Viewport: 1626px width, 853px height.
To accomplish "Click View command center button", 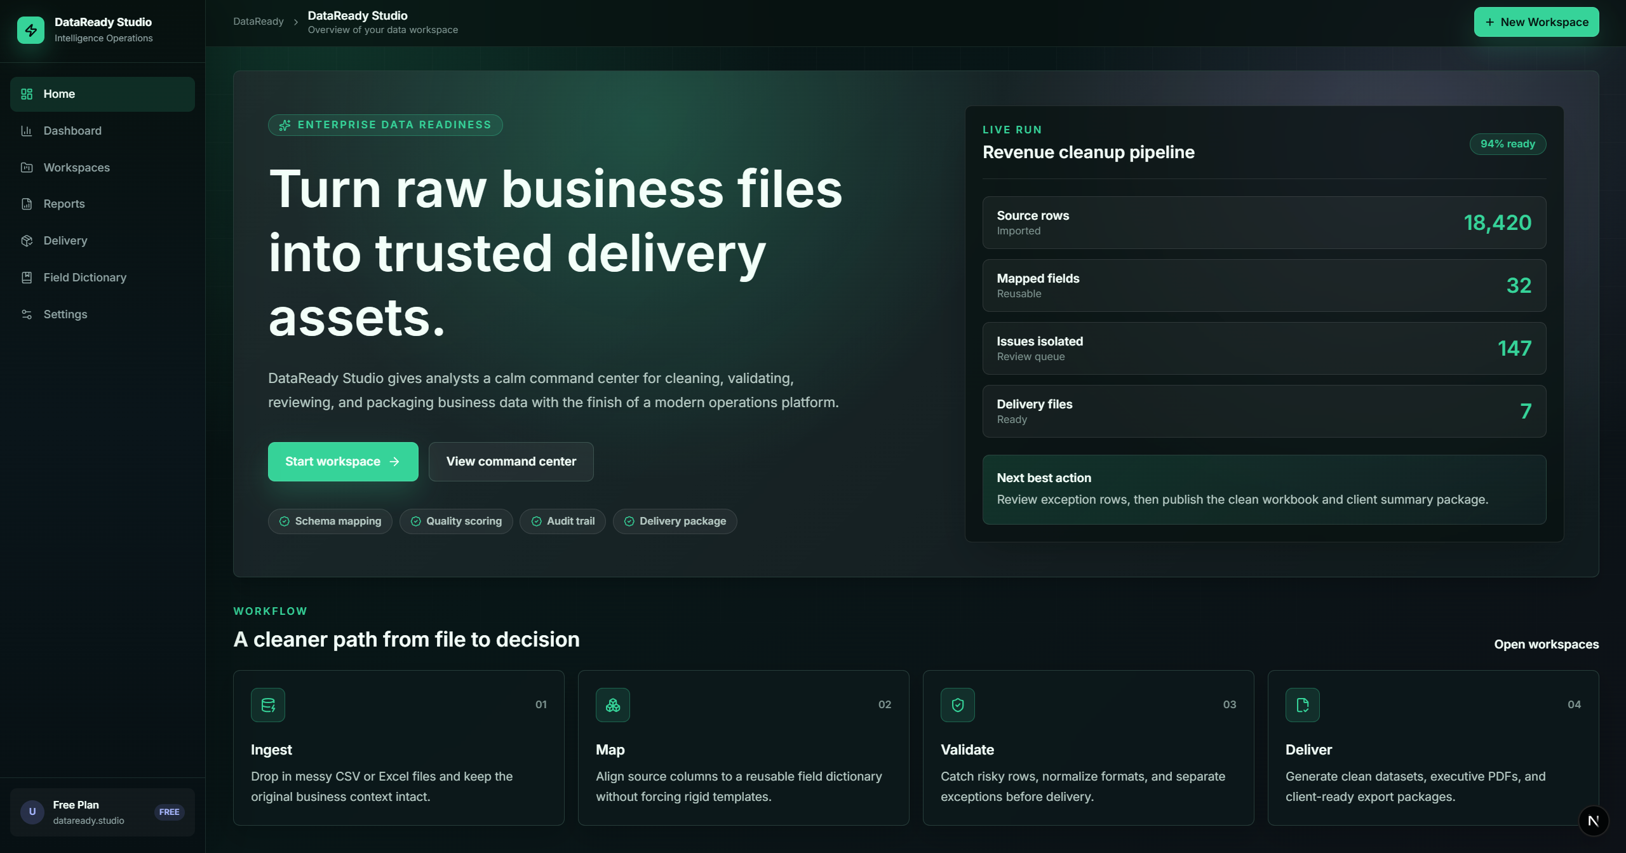I will [511, 462].
